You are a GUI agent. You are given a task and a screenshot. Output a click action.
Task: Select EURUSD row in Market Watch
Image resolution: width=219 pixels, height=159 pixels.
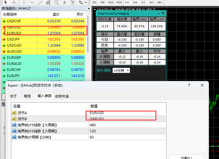coord(43,33)
